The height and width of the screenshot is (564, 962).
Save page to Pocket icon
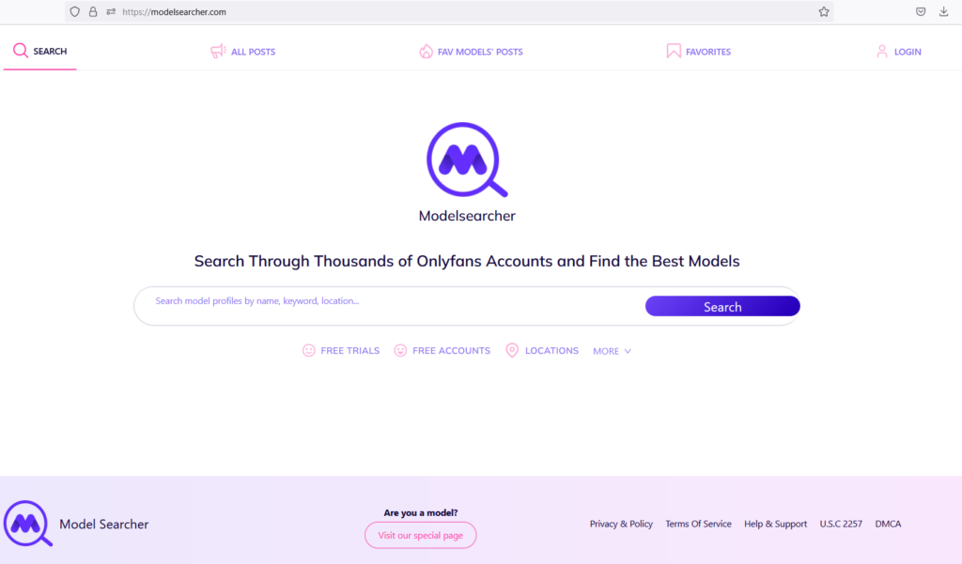point(921,11)
